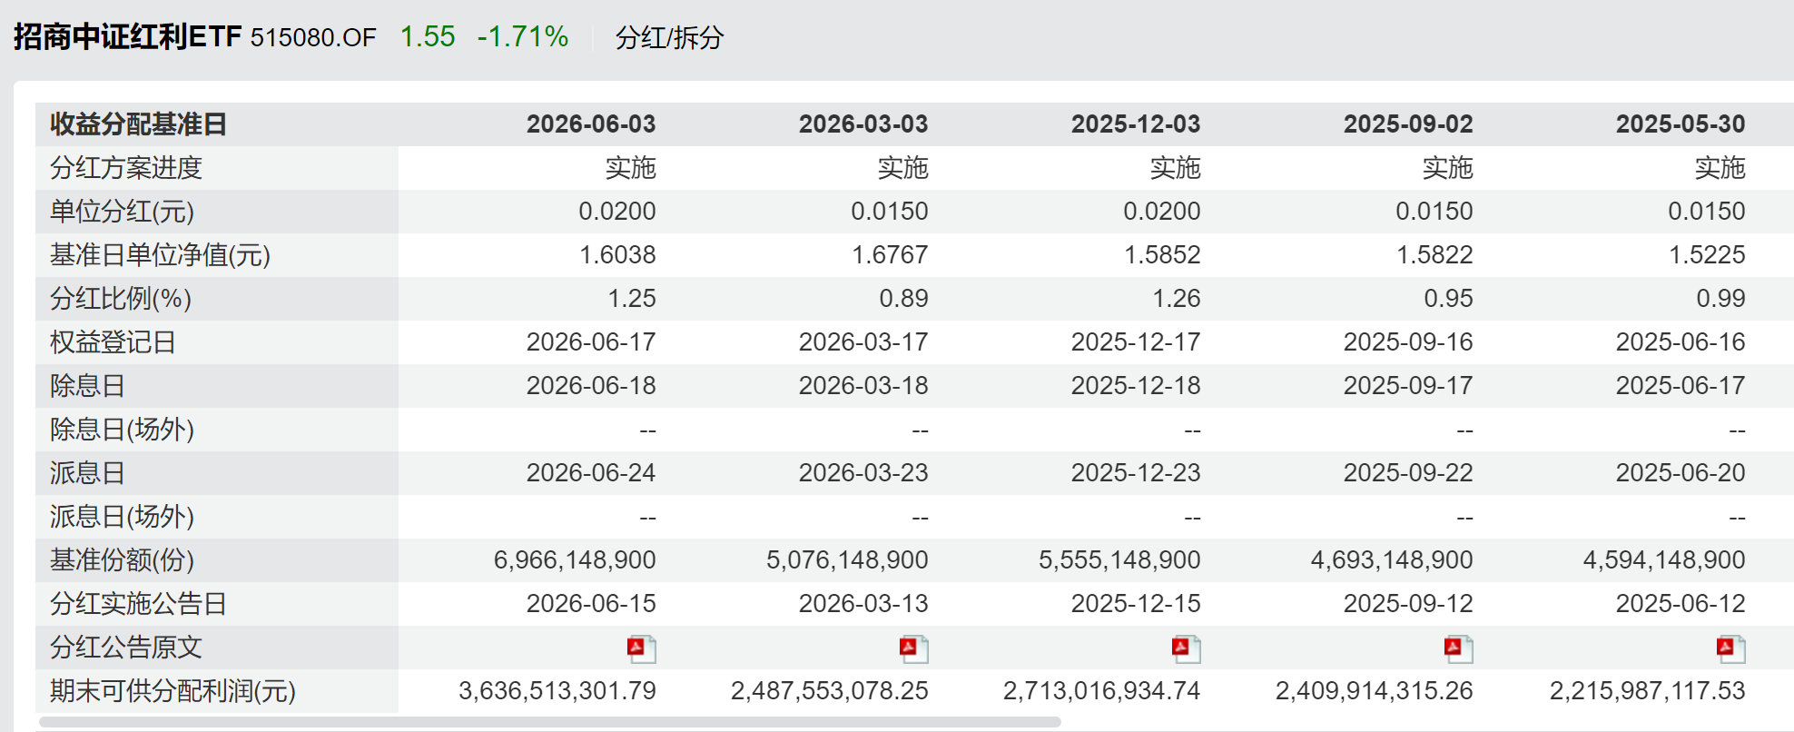Select the unit NAV value 1.5822
This screenshot has height=732, width=1794.
(1434, 255)
